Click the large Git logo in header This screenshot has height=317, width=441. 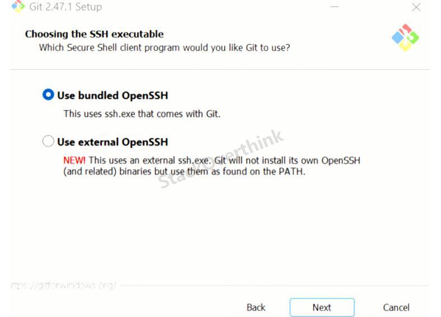tap(405, 37)
